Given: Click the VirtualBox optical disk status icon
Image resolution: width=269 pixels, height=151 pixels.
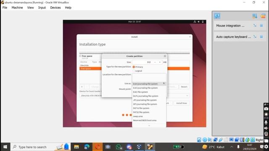Looking at the screenshot, I should pyautogui.click(x=205, y=140).
